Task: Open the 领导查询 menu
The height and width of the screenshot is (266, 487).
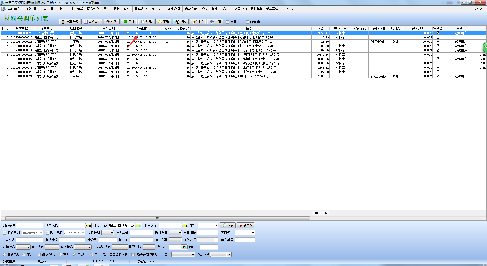Action: point(240,9)
